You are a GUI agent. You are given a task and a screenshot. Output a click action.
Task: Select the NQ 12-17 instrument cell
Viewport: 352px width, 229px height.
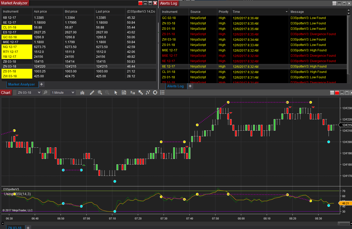tap(17, 47)
